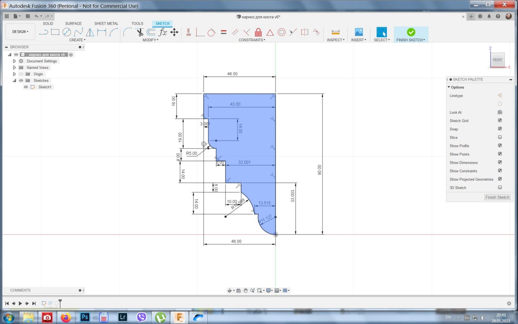
Task: Uncheck the Sketch Grid checkbox
Action: [500, 121]
